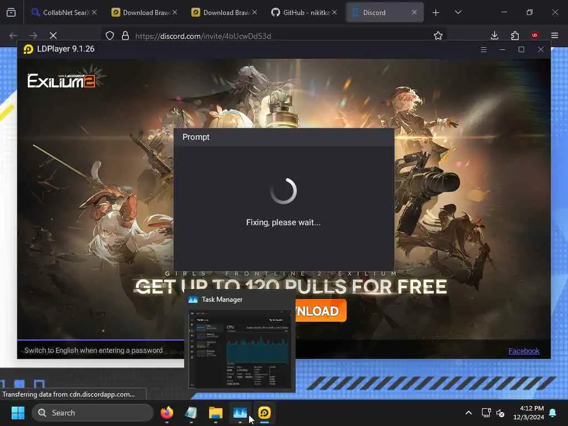Select the Task Manager preview thumbnail
This screenshot has height=426, width=568.
pos(240,349)
